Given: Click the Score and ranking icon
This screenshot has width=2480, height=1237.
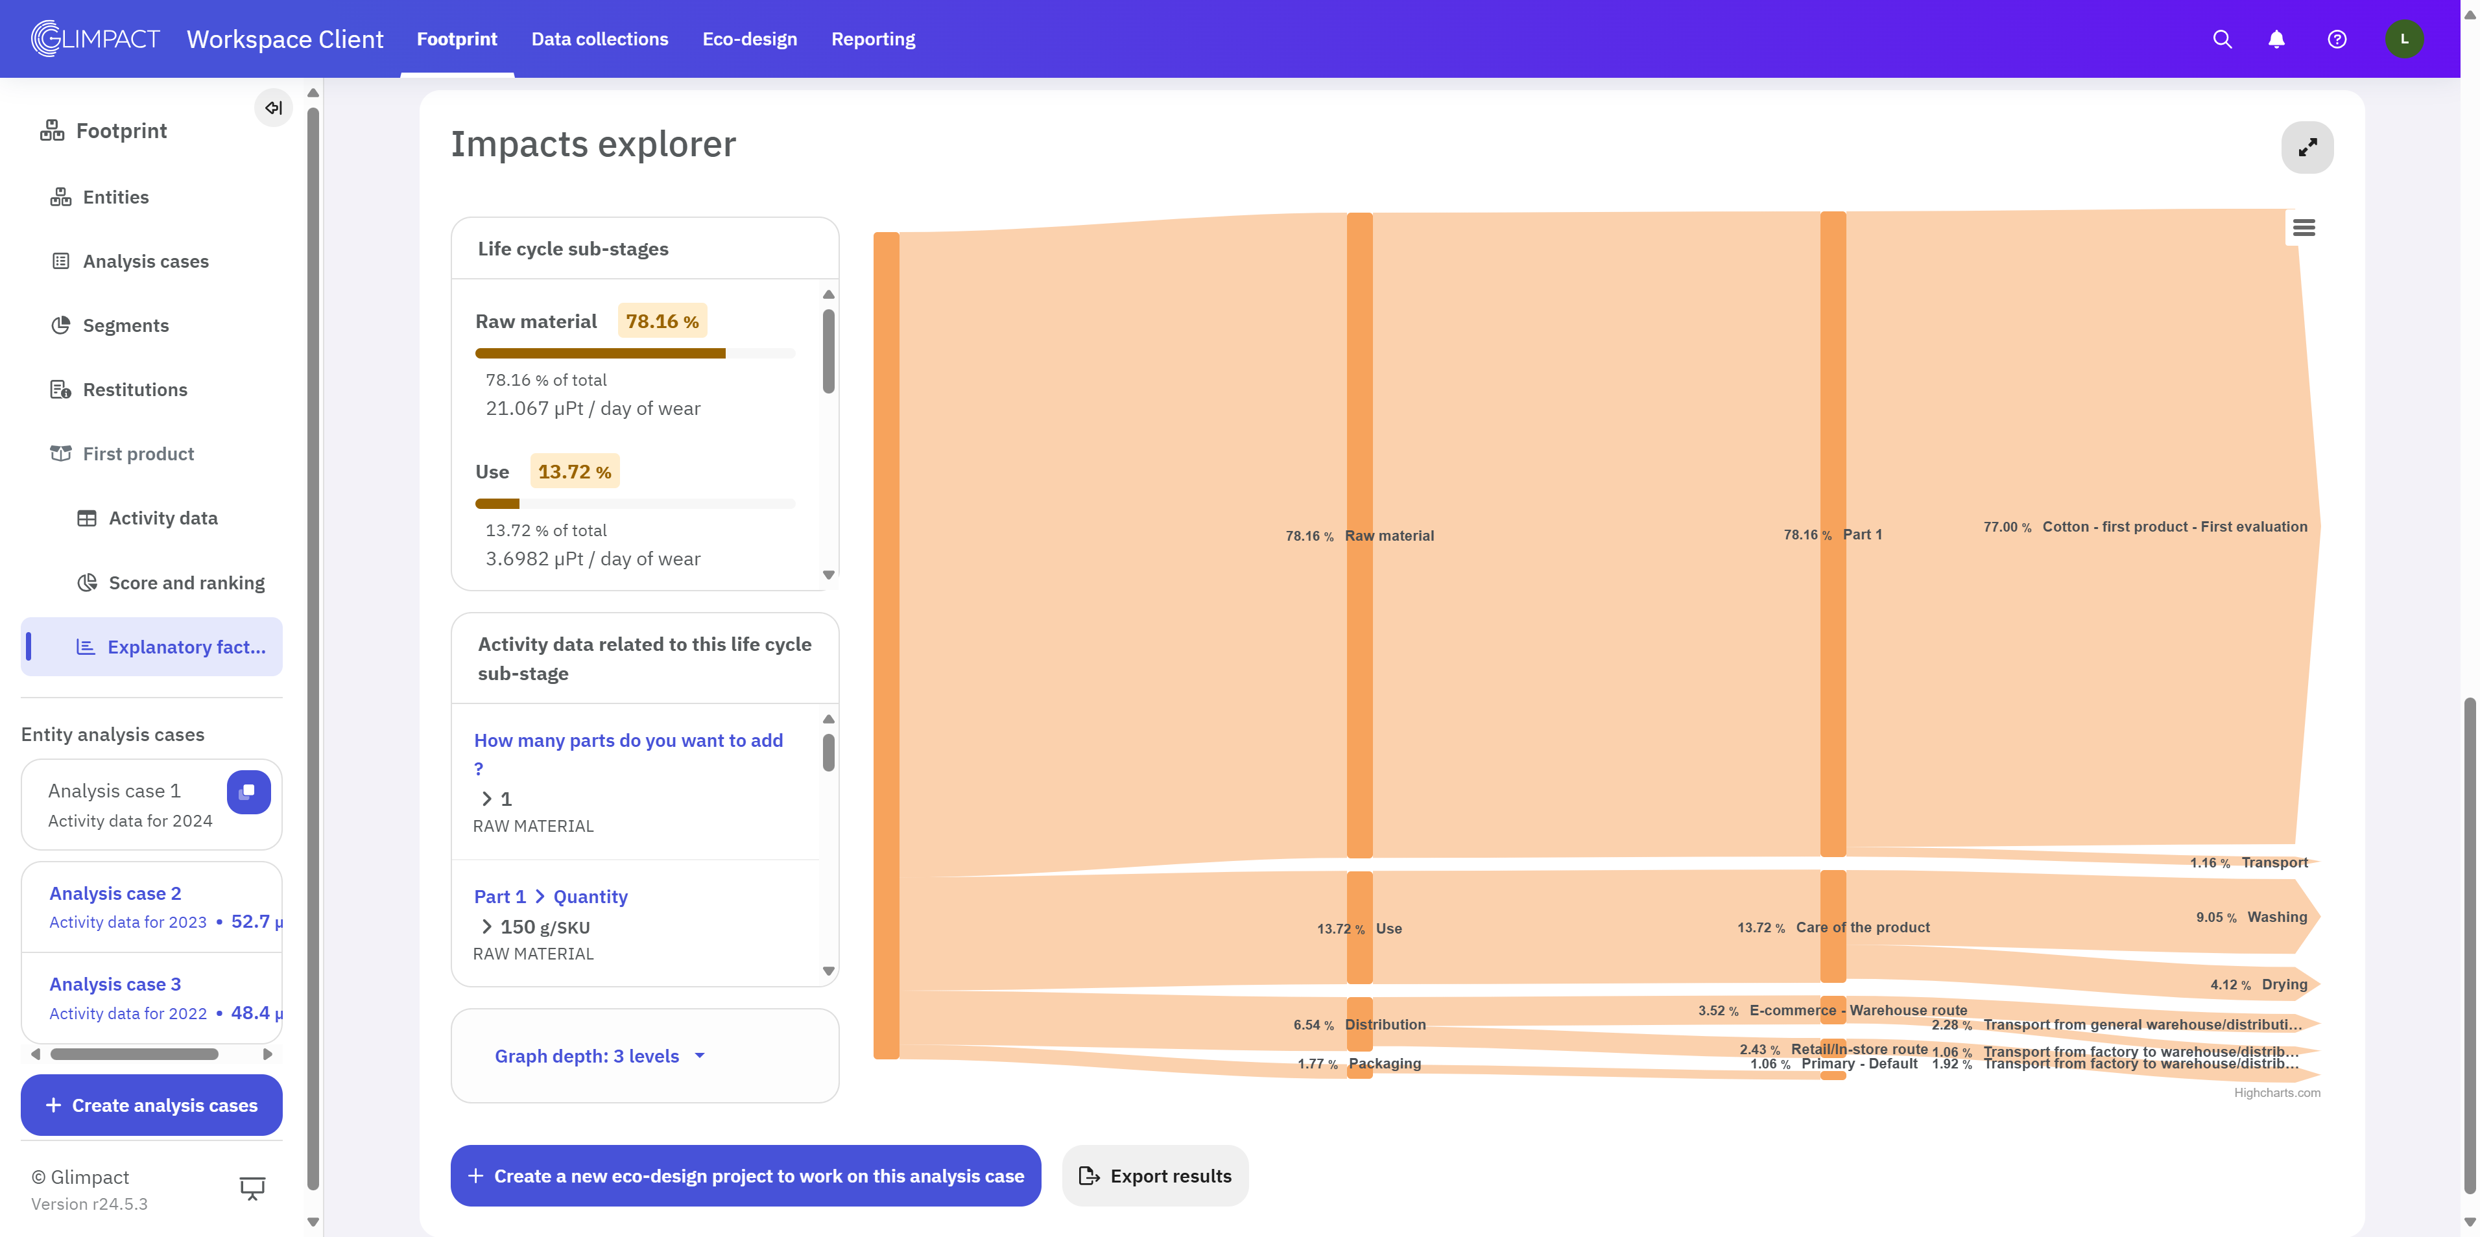Looking at the screenshot, I should [87, 582].
